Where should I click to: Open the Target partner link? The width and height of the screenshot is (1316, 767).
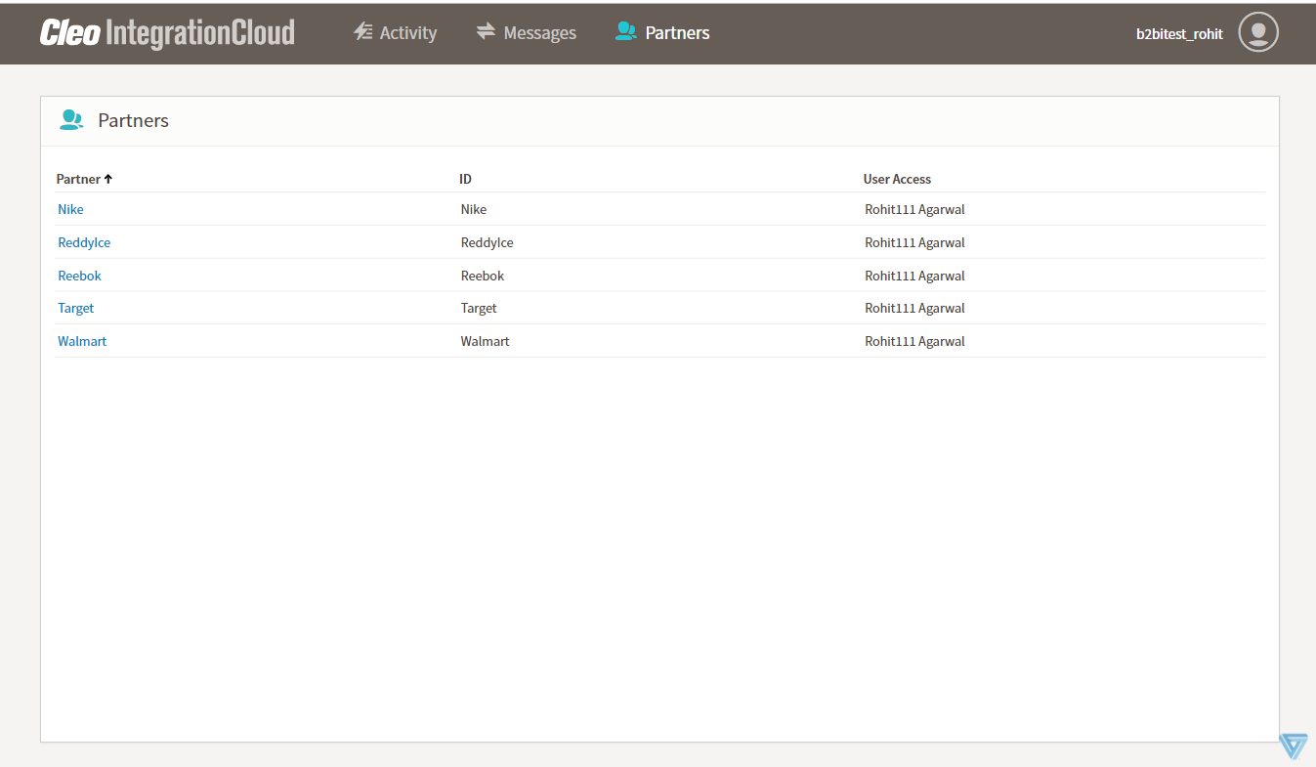[x=75, y=308]
